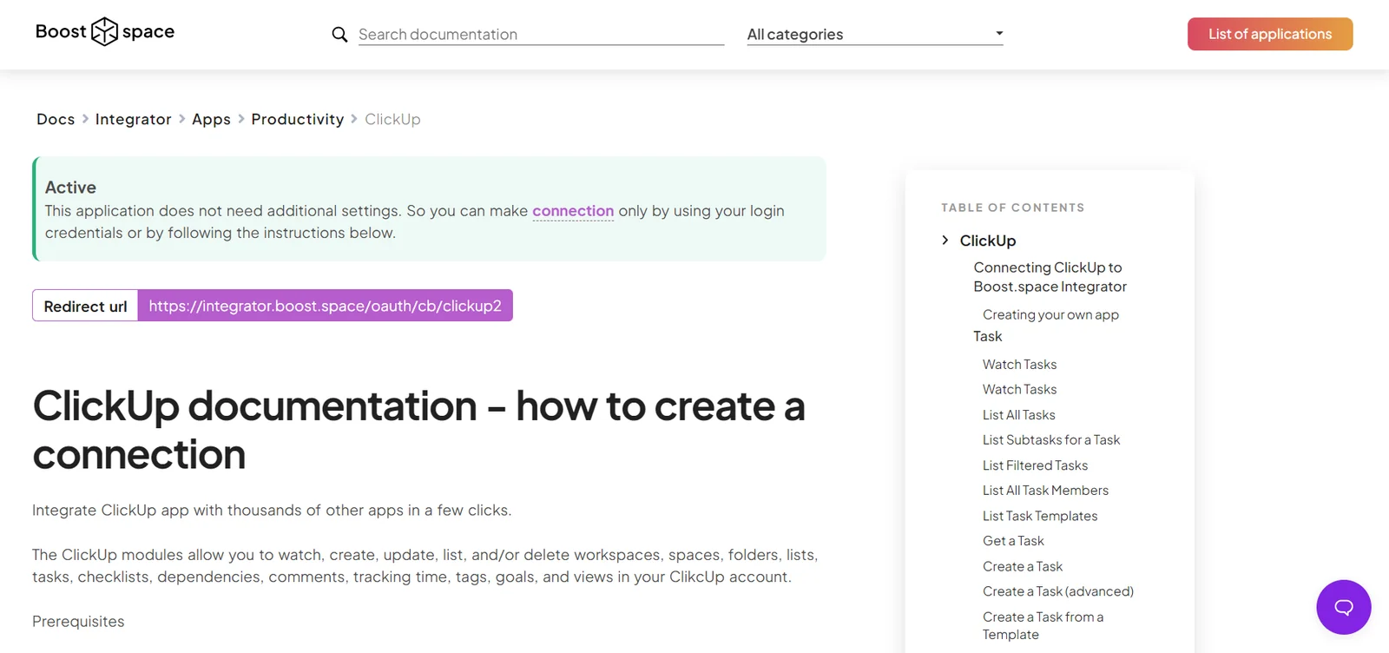Jump to Get a Task section
This screenshot has height=653, width=1389.
(x=1013, y=541)
